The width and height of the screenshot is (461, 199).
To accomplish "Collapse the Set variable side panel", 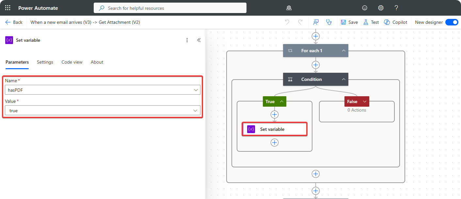I will tap(199, 40).
